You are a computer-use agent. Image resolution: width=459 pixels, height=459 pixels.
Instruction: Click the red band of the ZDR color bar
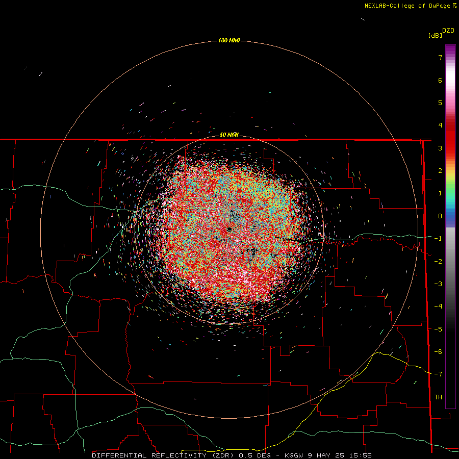pos(450,137)
